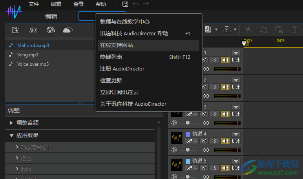Toggle the yellow speaker button on track 2

tap(225, 87)
